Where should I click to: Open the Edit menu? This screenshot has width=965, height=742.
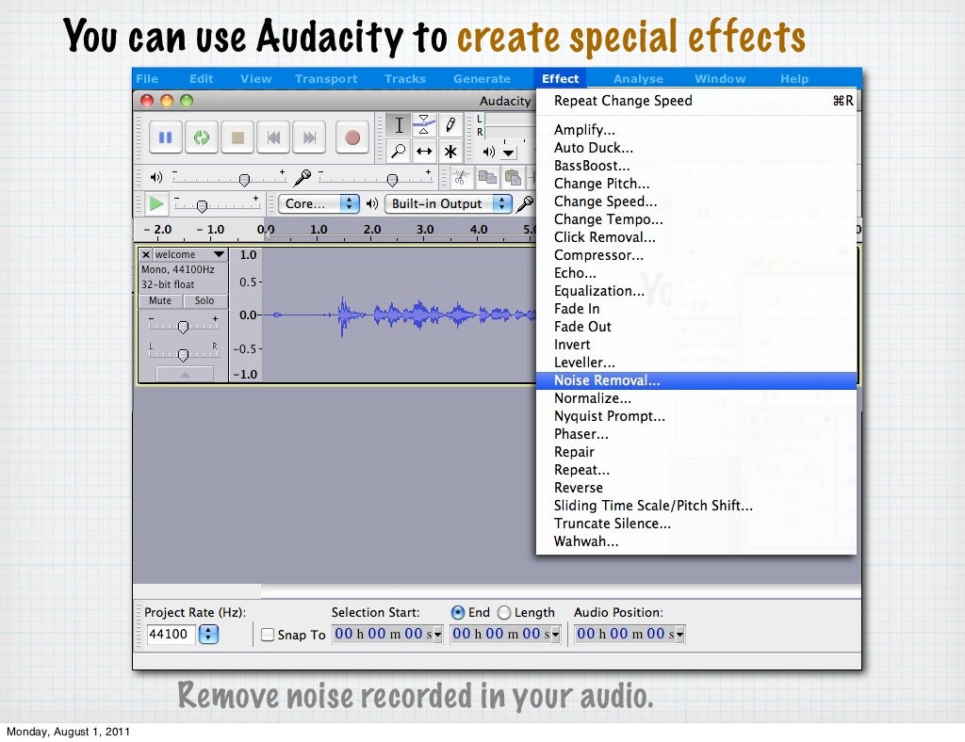click(202, 79)
